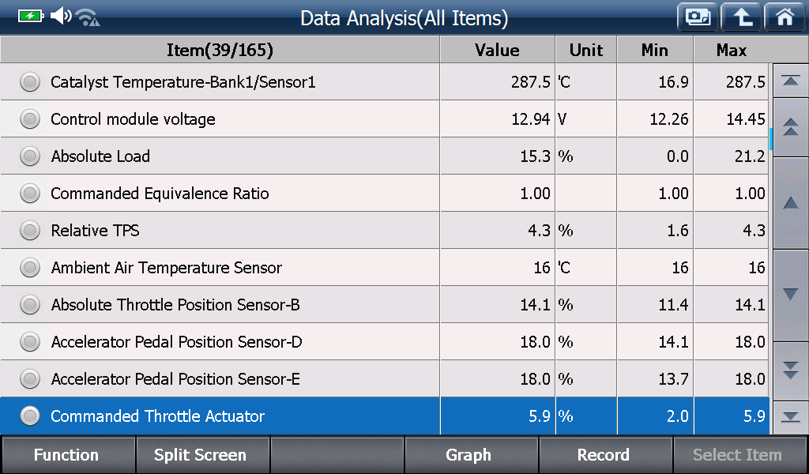Toggle Relative TPS item selection
Screen dimensions: 809x474
click(x=30, y=231)
